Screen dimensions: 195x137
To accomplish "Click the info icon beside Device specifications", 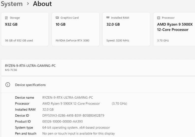I will (x=7, y=85).
